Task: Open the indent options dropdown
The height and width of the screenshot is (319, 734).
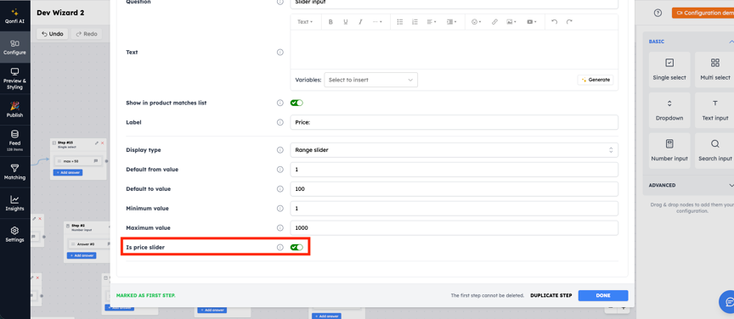Action: point(451,22)
